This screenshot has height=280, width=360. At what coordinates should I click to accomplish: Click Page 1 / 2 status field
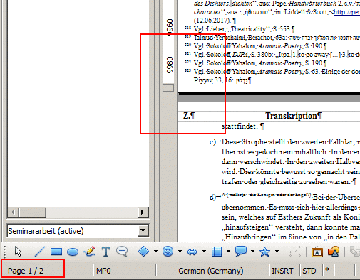tap(26, 271)
